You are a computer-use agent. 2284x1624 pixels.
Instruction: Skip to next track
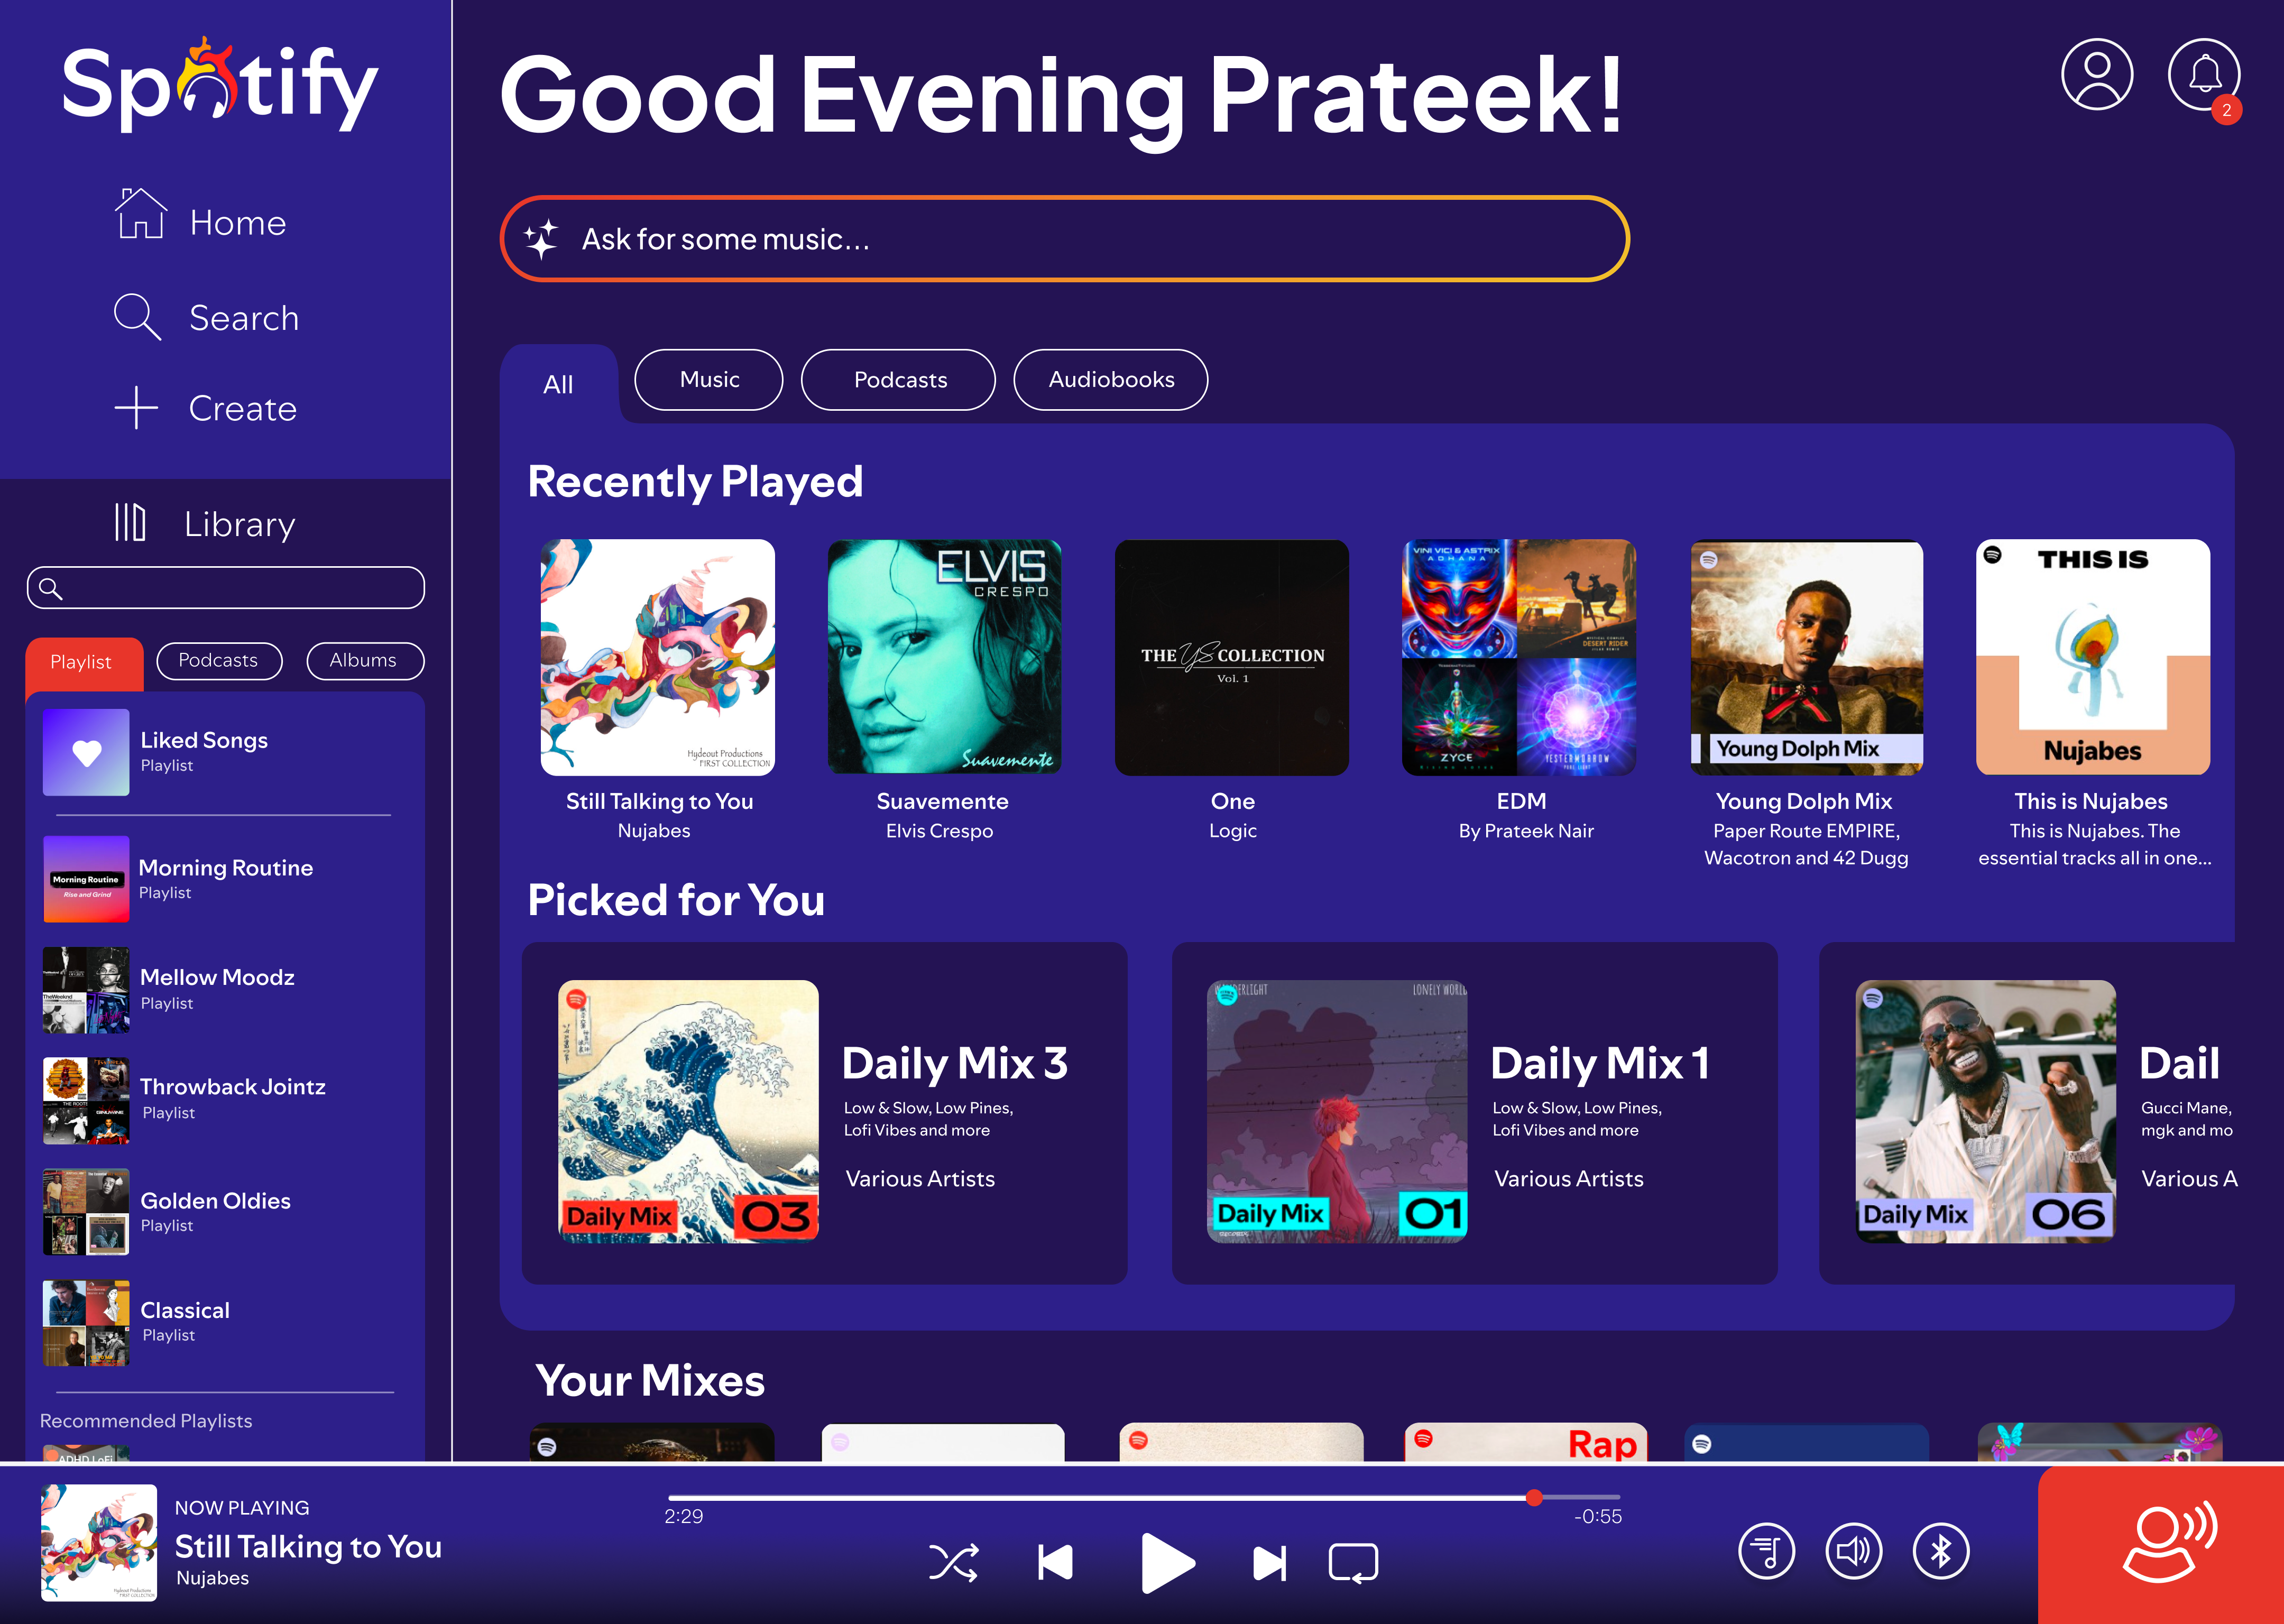[x=1270, y=1562]
